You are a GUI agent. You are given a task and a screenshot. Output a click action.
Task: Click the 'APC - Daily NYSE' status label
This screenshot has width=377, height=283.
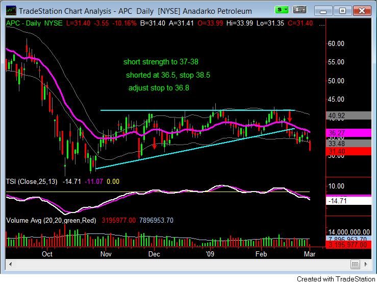coord(34,23)
